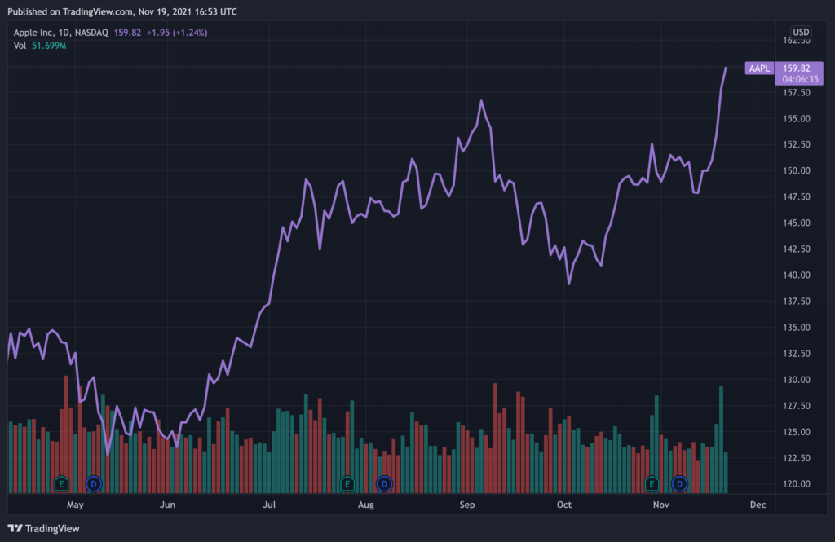Viewport: 835px width, 542px height.
Task: Click the 145.00 price axis label
Action: click(796, 223)
